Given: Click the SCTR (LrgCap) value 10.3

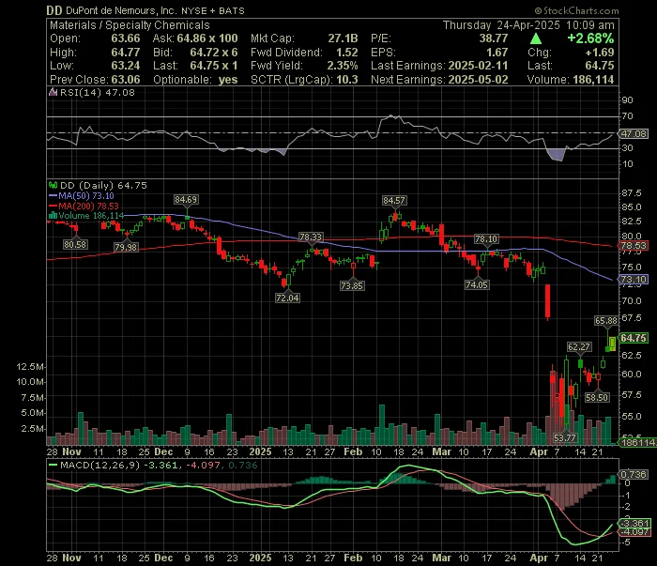Looking at the screenshot, I should coord(347,80).
